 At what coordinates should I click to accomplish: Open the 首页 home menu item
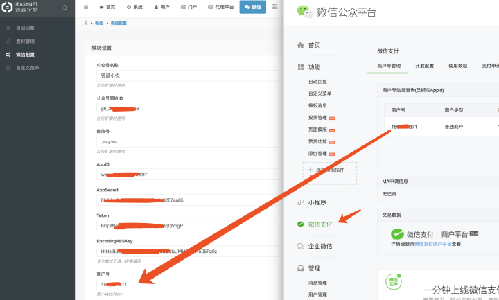[x=107, y=7]
